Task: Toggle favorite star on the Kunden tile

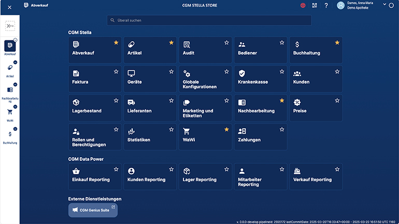Action: pos(337,71)
